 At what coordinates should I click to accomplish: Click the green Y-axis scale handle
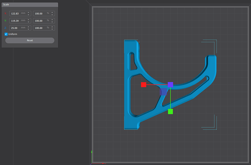click(x=171, y=112)
